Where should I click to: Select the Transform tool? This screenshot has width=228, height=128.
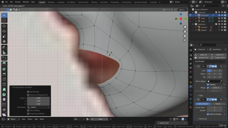click(x=4, y=41)
